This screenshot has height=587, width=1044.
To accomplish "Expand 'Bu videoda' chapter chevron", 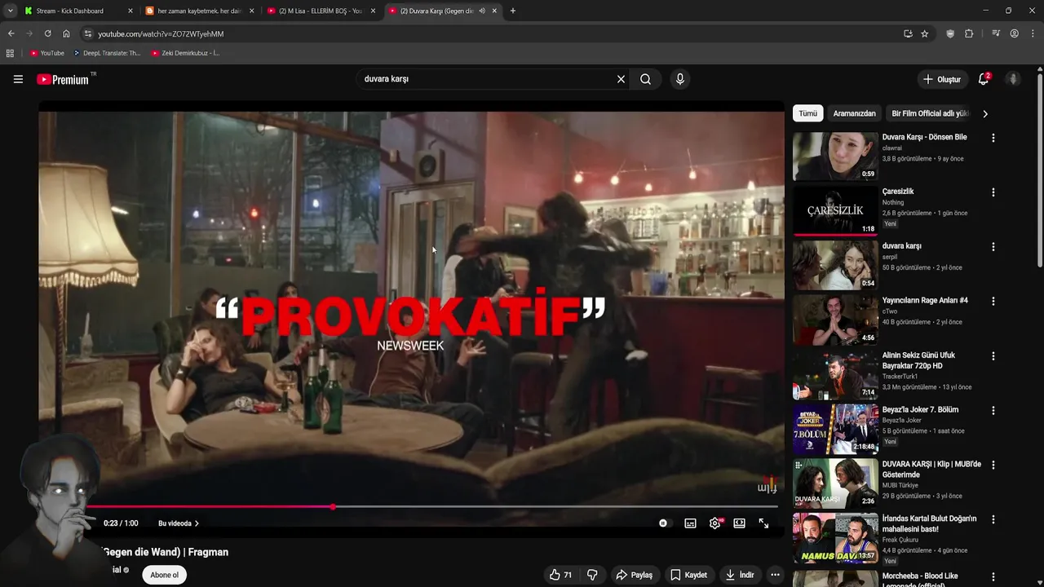I will [197, 523].
